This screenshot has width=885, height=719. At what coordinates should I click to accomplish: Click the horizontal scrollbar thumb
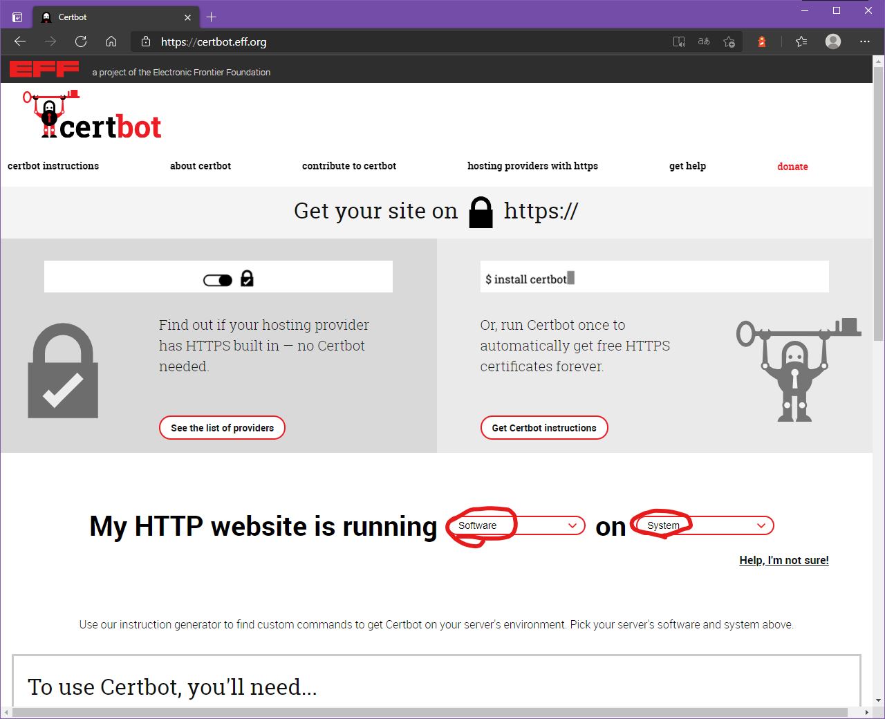click(x=429, y=712)
